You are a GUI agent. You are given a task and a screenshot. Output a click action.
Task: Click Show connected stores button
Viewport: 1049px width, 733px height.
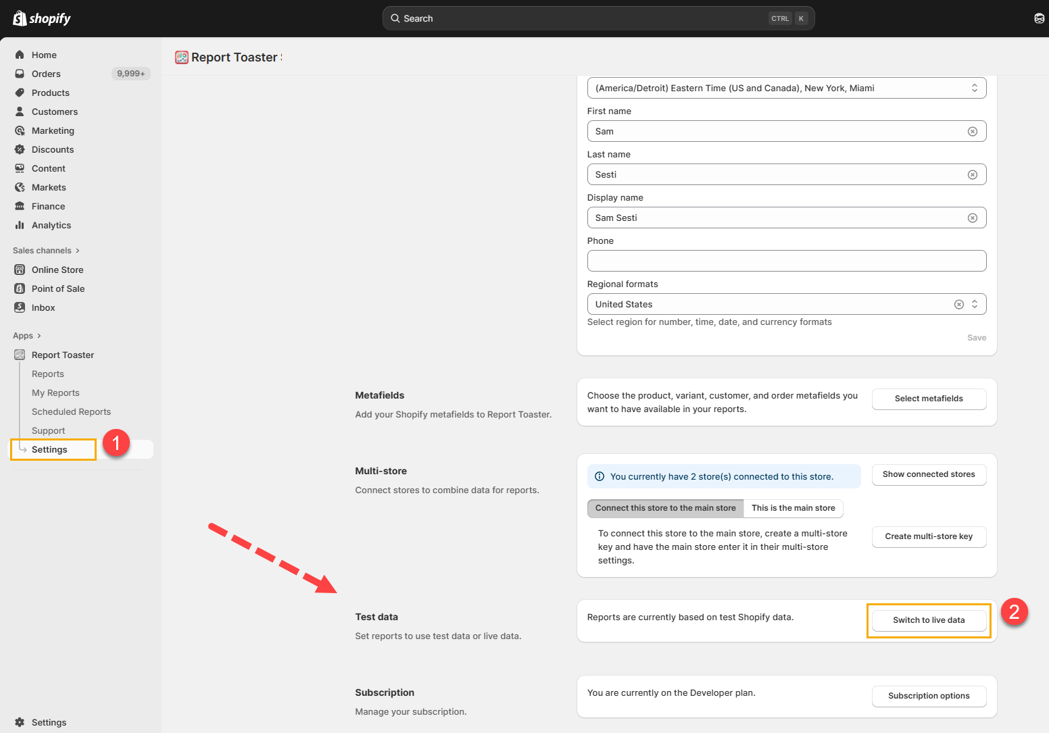click(928, 474)
